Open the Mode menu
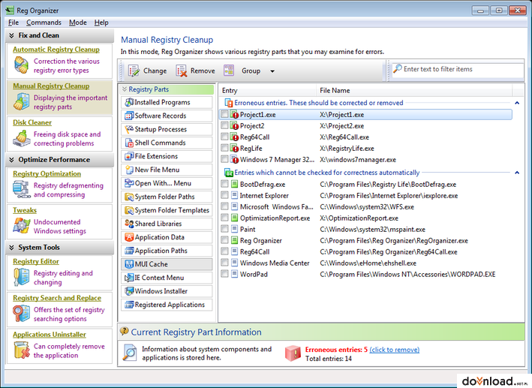This screenshot has height=388, width=532. pos(78,23)
